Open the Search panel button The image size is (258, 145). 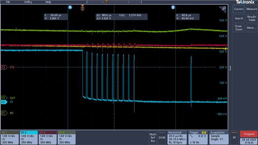239,18
